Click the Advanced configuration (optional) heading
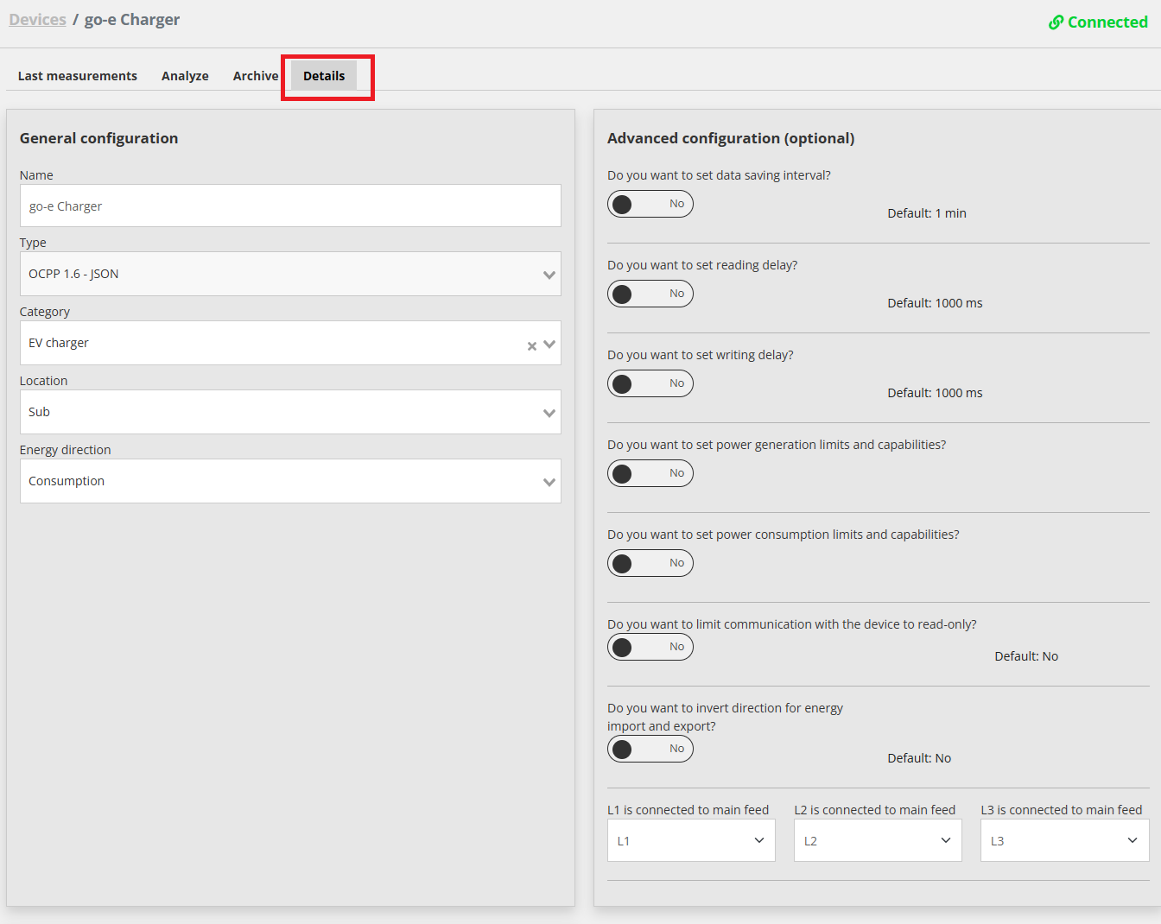1161x924 pixels. pos(731,138)
